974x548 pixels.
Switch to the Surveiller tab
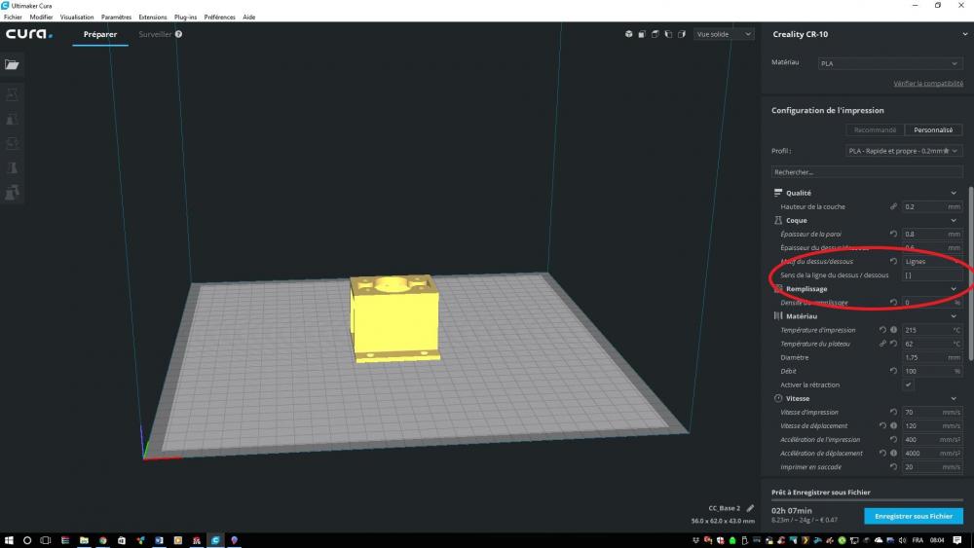pos(155,34)
